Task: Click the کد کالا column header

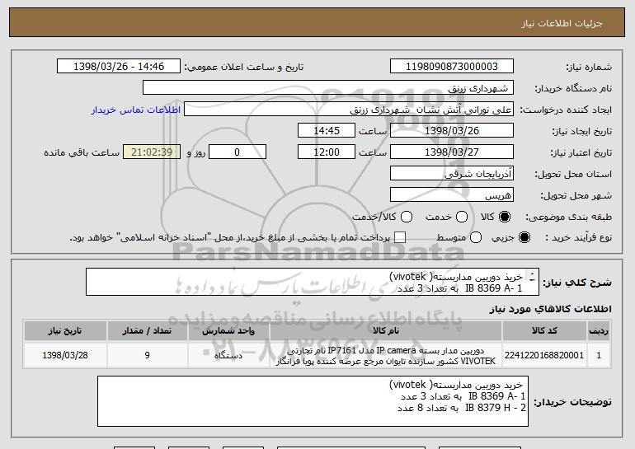Action: (x=544, y=331)
